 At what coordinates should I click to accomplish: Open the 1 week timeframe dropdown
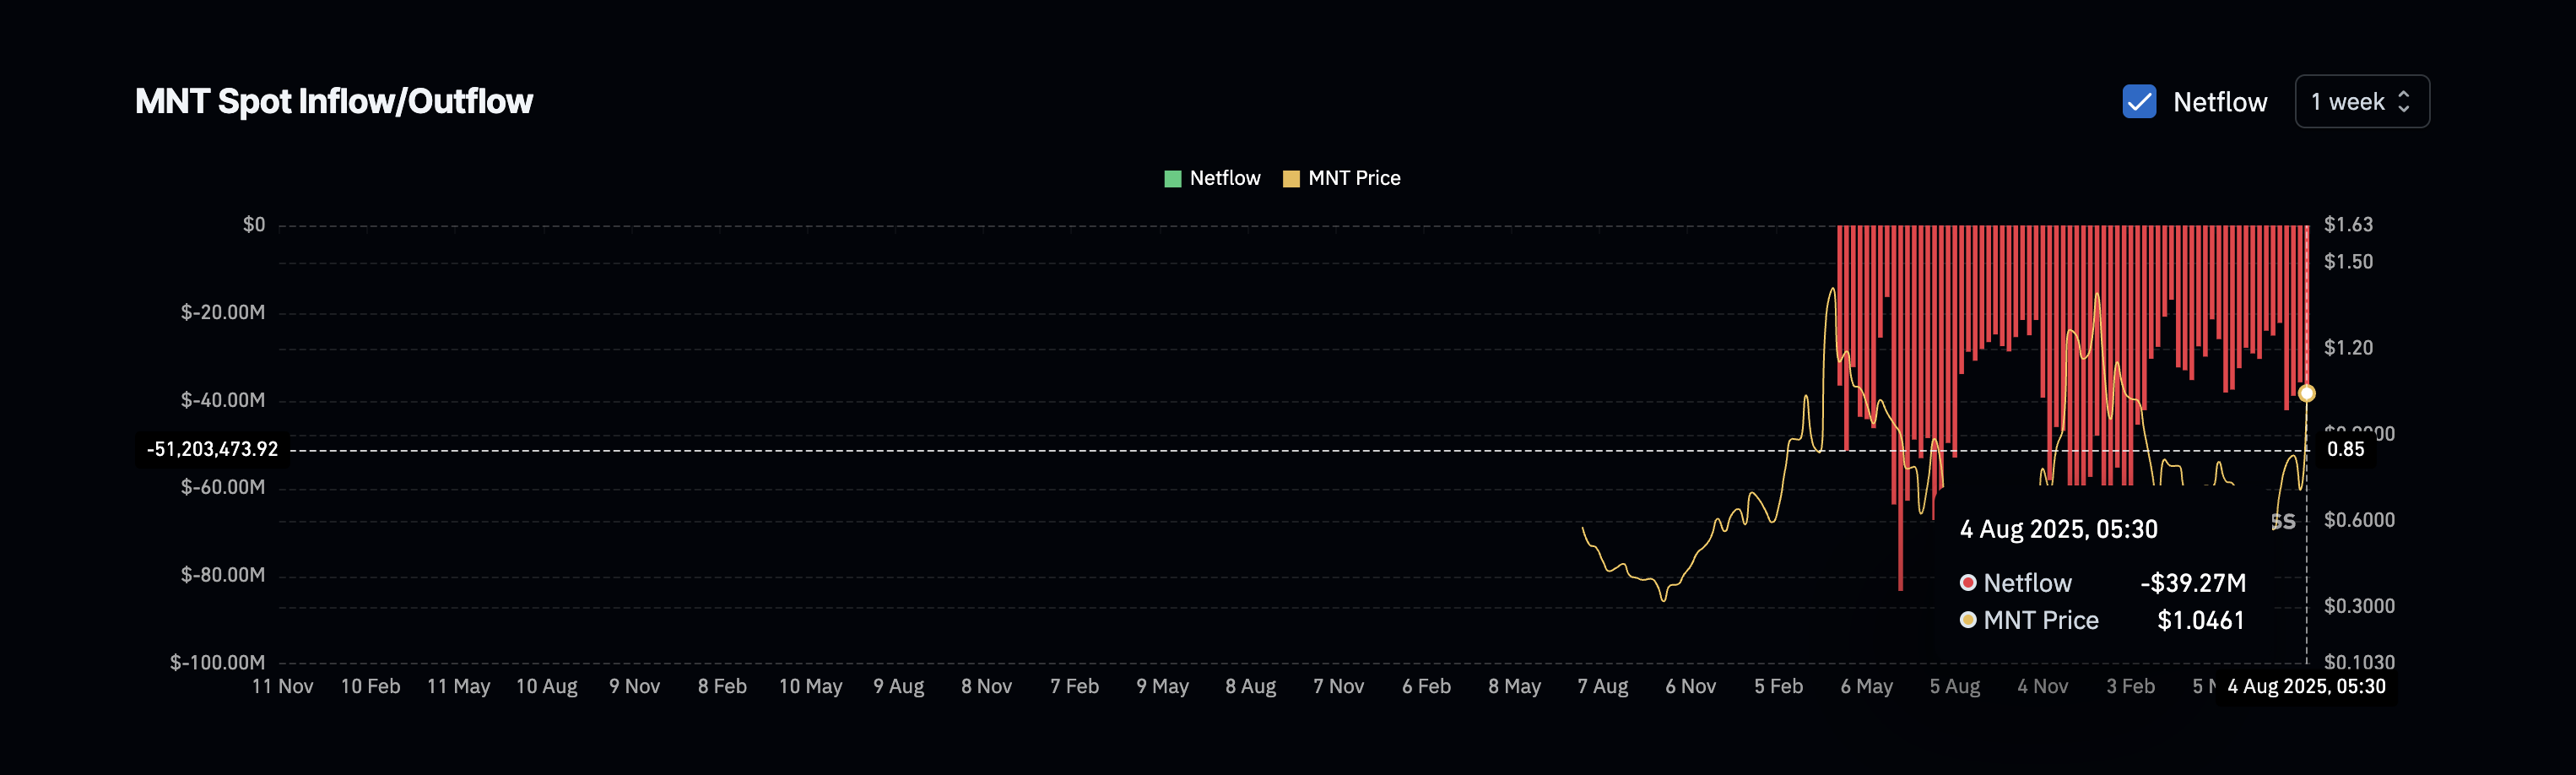pyautogui.click(x=2361, y=102)
